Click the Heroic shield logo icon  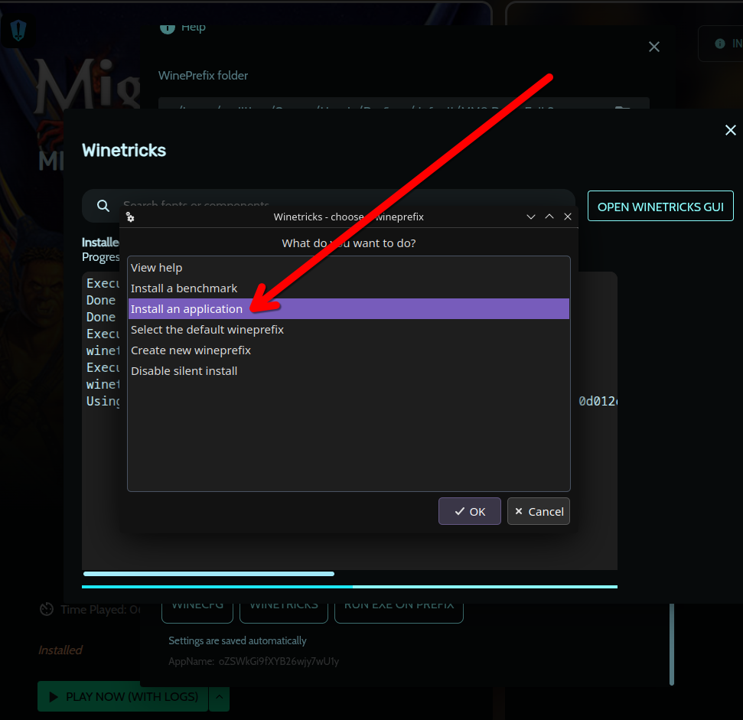tap(18, 31)
